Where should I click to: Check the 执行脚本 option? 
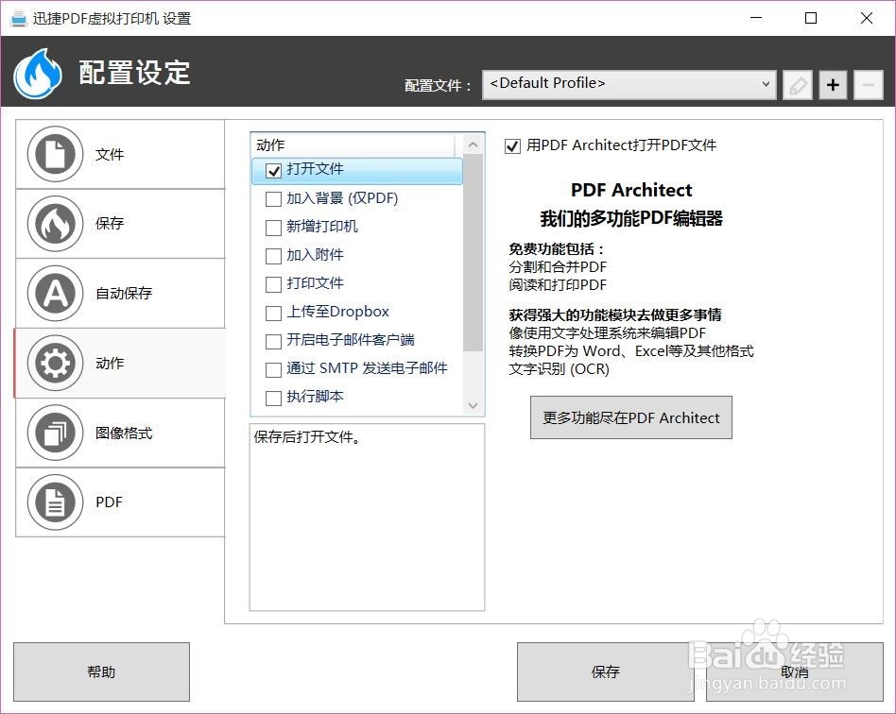[x=273, y=398]
